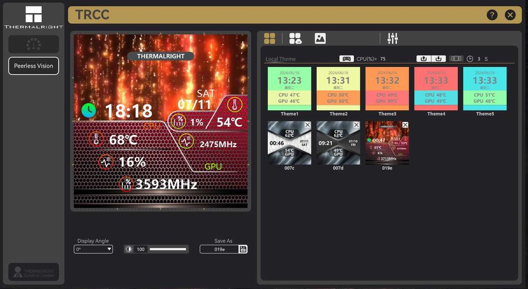Click the CPU usage pulse icon

click(106, 162)
